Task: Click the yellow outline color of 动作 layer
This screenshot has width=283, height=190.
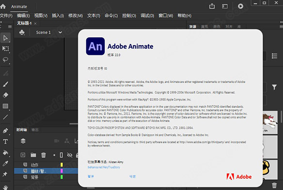Action: (62, 165)
